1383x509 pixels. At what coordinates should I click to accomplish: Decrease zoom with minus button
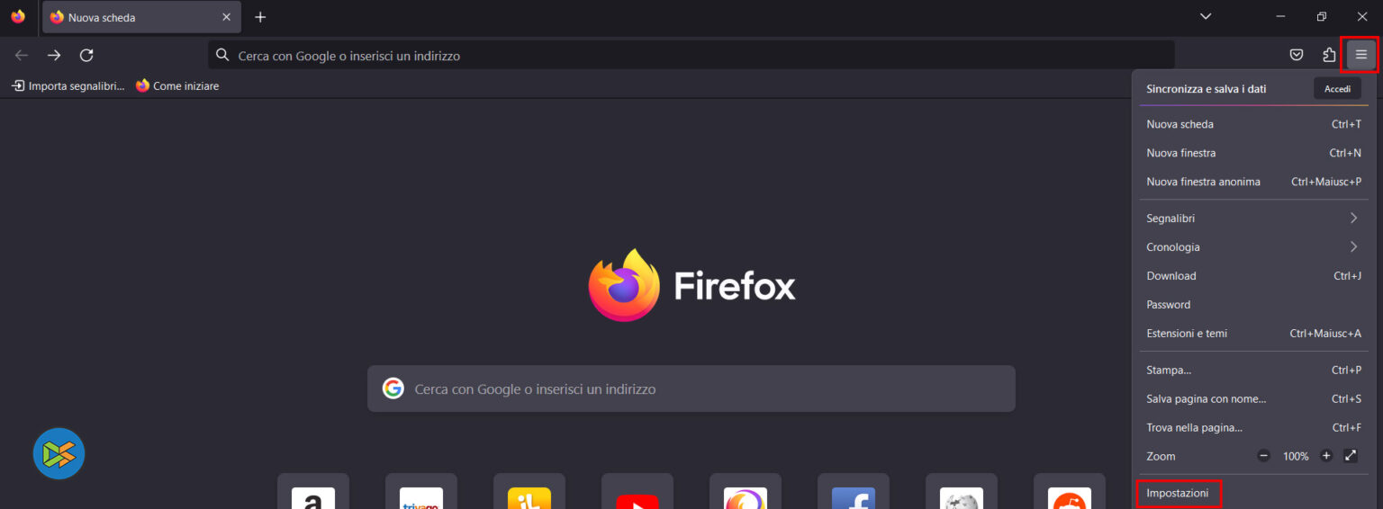point(1263,456)
